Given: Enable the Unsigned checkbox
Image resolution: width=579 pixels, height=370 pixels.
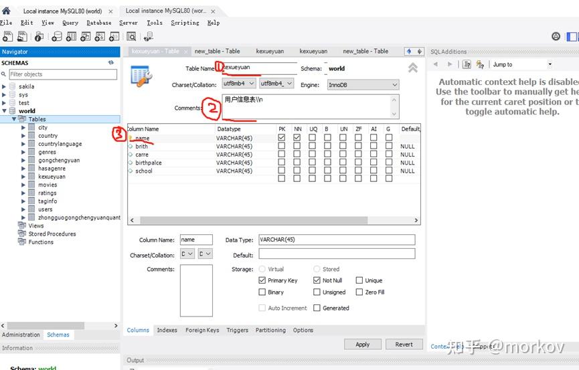Looking at the screenshot, I should point(317,292).
